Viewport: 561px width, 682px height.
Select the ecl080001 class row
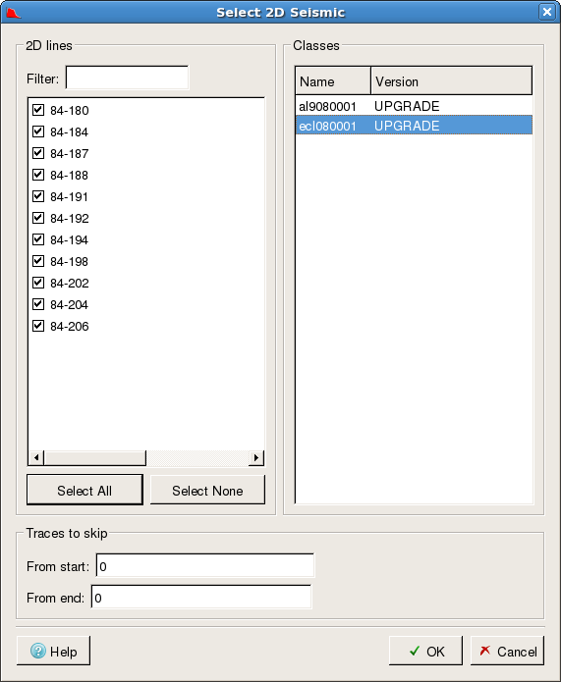[x=414, y=126]
